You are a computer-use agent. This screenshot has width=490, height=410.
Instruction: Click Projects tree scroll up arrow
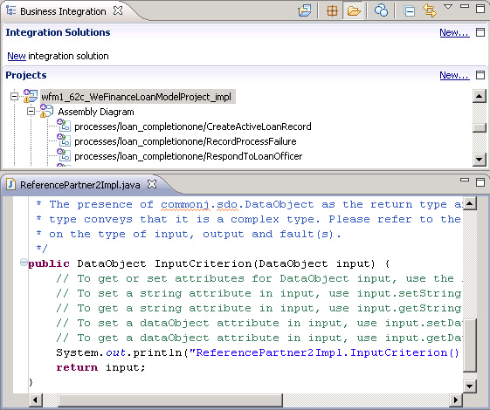[480, 96]
